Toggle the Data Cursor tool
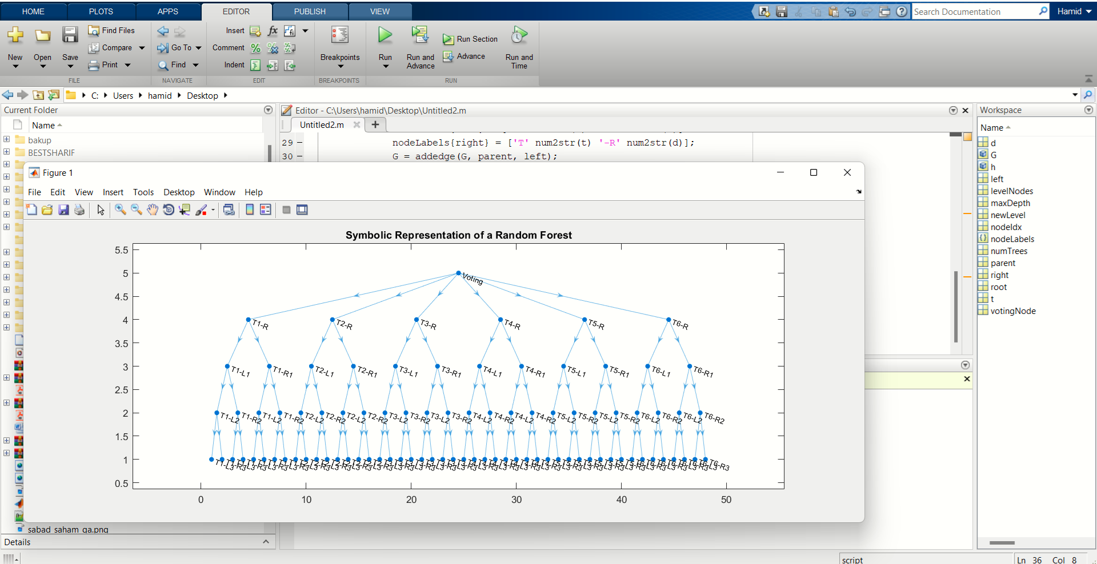 tap(185, 210)
